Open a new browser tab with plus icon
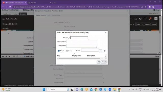 (x=55, y=3)
